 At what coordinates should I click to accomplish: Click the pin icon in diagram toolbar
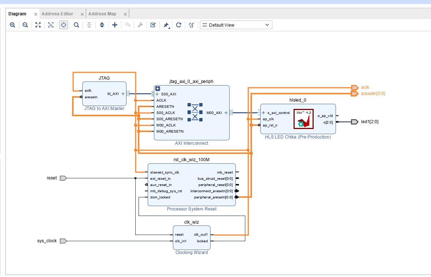click(166, 25)
